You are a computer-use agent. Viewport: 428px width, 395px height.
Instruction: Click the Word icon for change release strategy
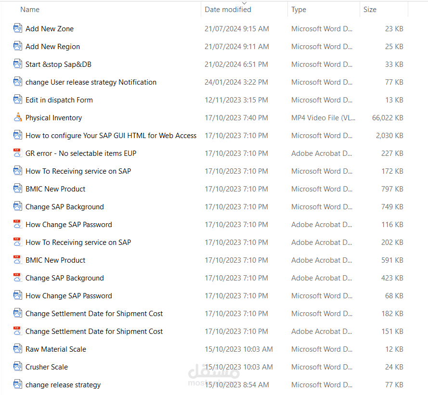pyautogui.click(x=18, y=384)
